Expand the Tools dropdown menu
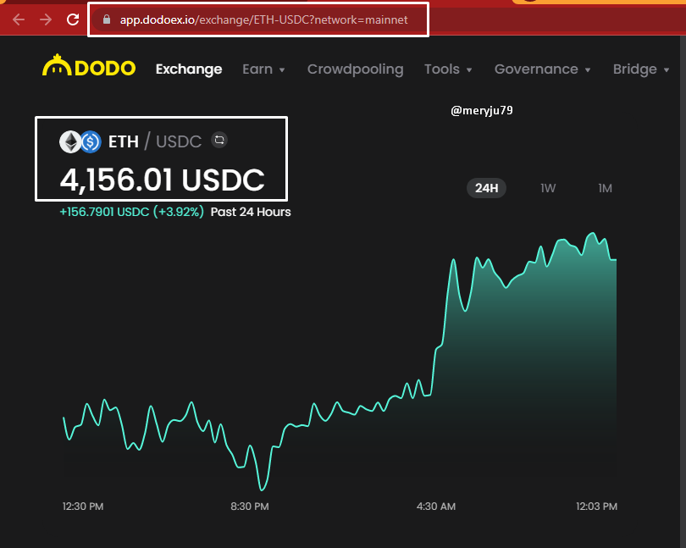Image resolution: width=686 pixels, height=548 pixels. [x=448, y=69]
